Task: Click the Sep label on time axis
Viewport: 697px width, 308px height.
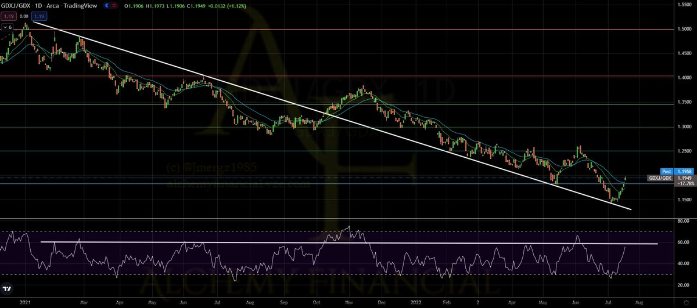Action: point(283,302)
